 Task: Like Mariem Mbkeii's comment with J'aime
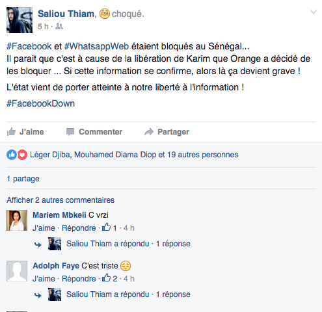tap(44, 228)
